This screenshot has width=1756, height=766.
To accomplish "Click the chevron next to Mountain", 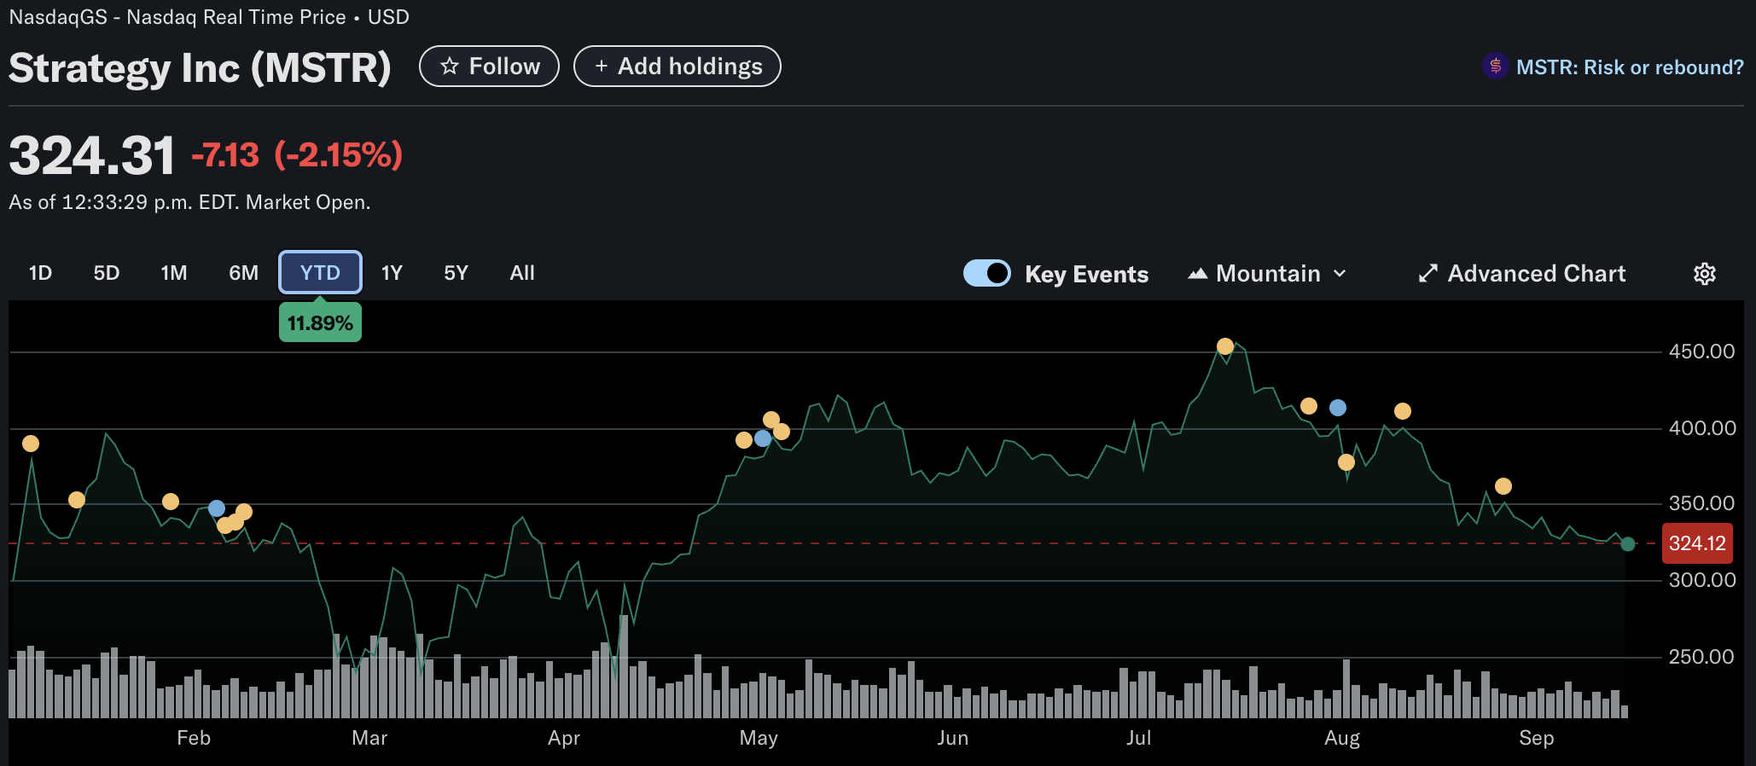I will tap(1340, 274).
